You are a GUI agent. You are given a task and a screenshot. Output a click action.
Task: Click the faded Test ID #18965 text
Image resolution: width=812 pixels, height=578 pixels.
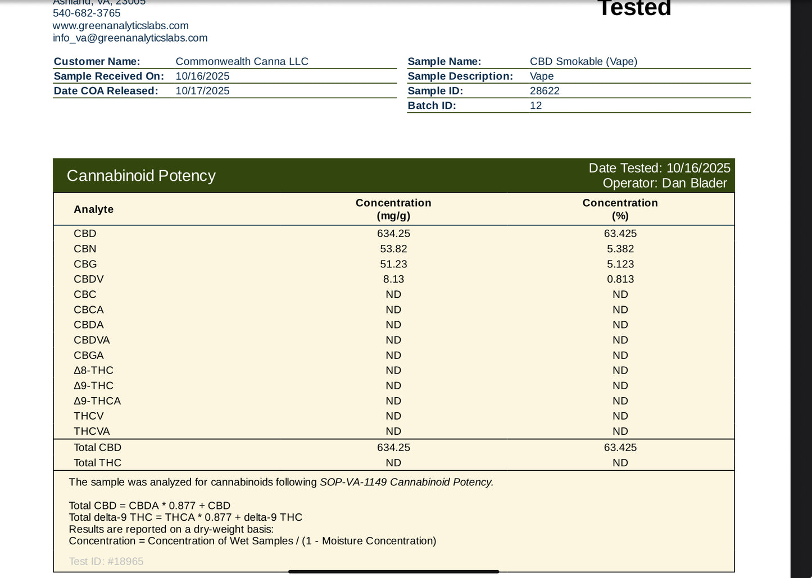[106, 561]
